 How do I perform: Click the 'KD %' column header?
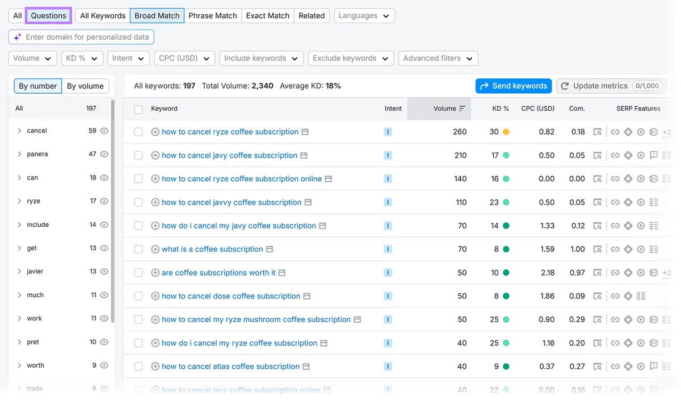pos(501,109)
